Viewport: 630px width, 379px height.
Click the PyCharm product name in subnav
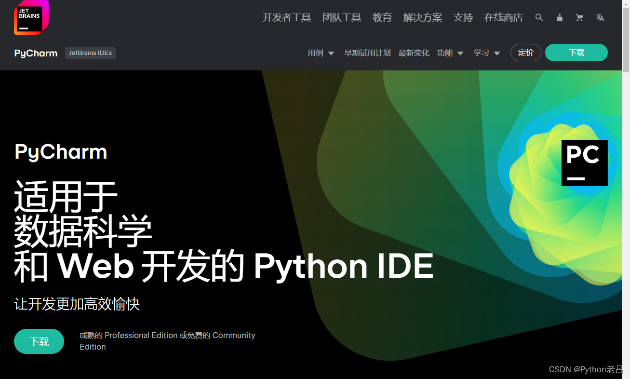[36, 53]
